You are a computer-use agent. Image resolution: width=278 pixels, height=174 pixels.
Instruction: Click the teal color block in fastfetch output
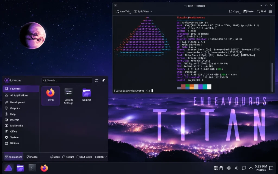(x=205, y=87)
